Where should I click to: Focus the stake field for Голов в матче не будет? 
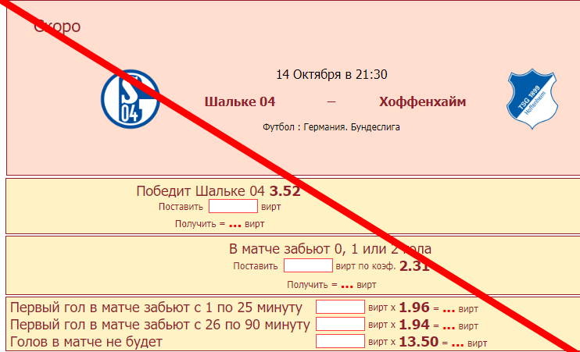tap(340, 341)
